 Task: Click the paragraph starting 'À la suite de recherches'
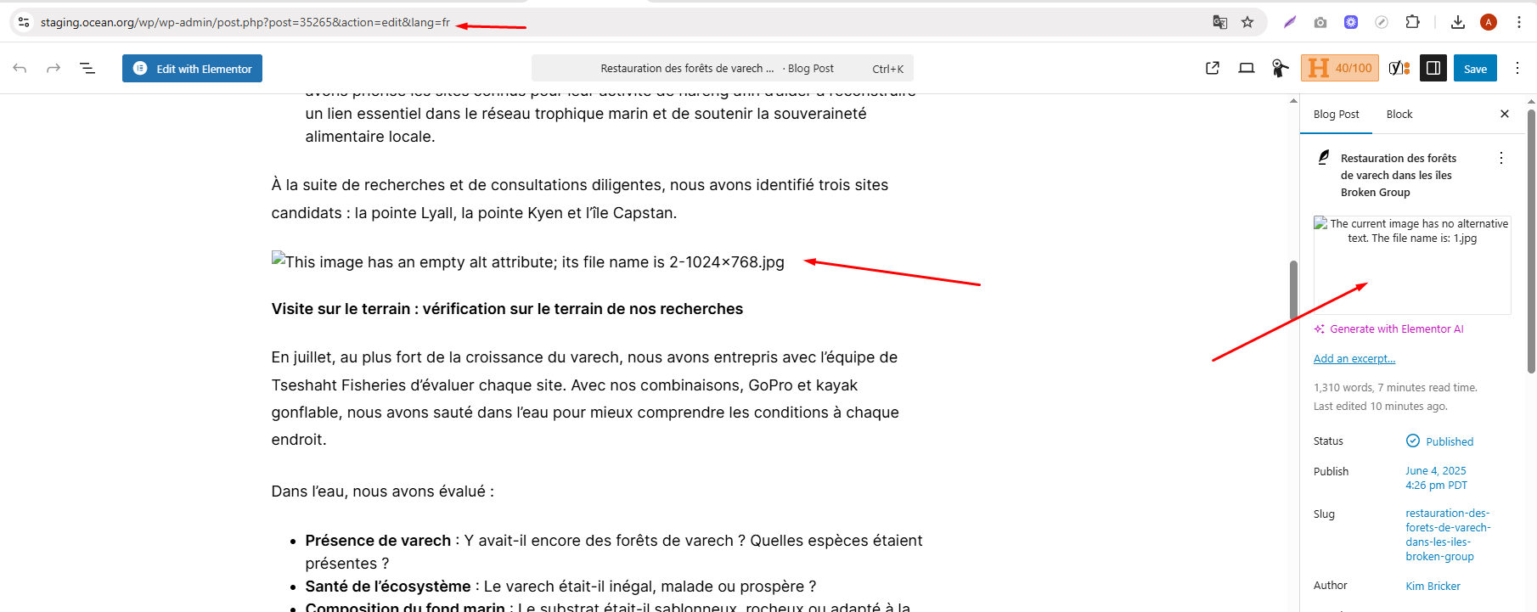[580, 199]
